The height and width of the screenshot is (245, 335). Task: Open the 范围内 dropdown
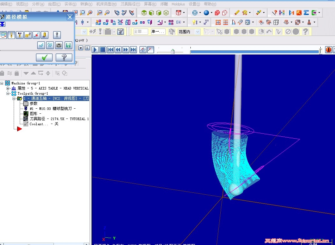[198, 32]
